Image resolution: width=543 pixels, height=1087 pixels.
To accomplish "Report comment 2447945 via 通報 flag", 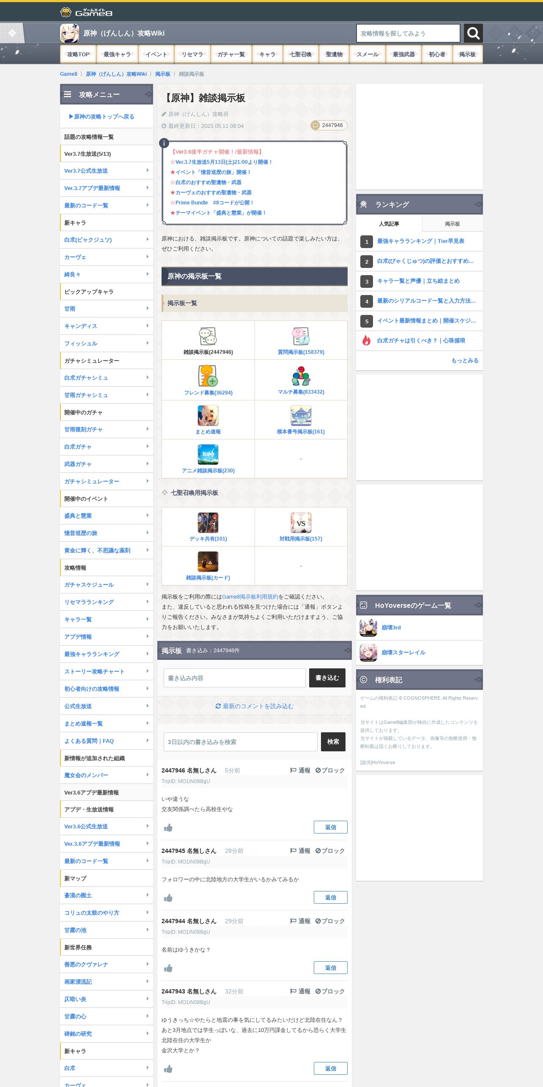I will pyautogui.click(x=300, y=851).
